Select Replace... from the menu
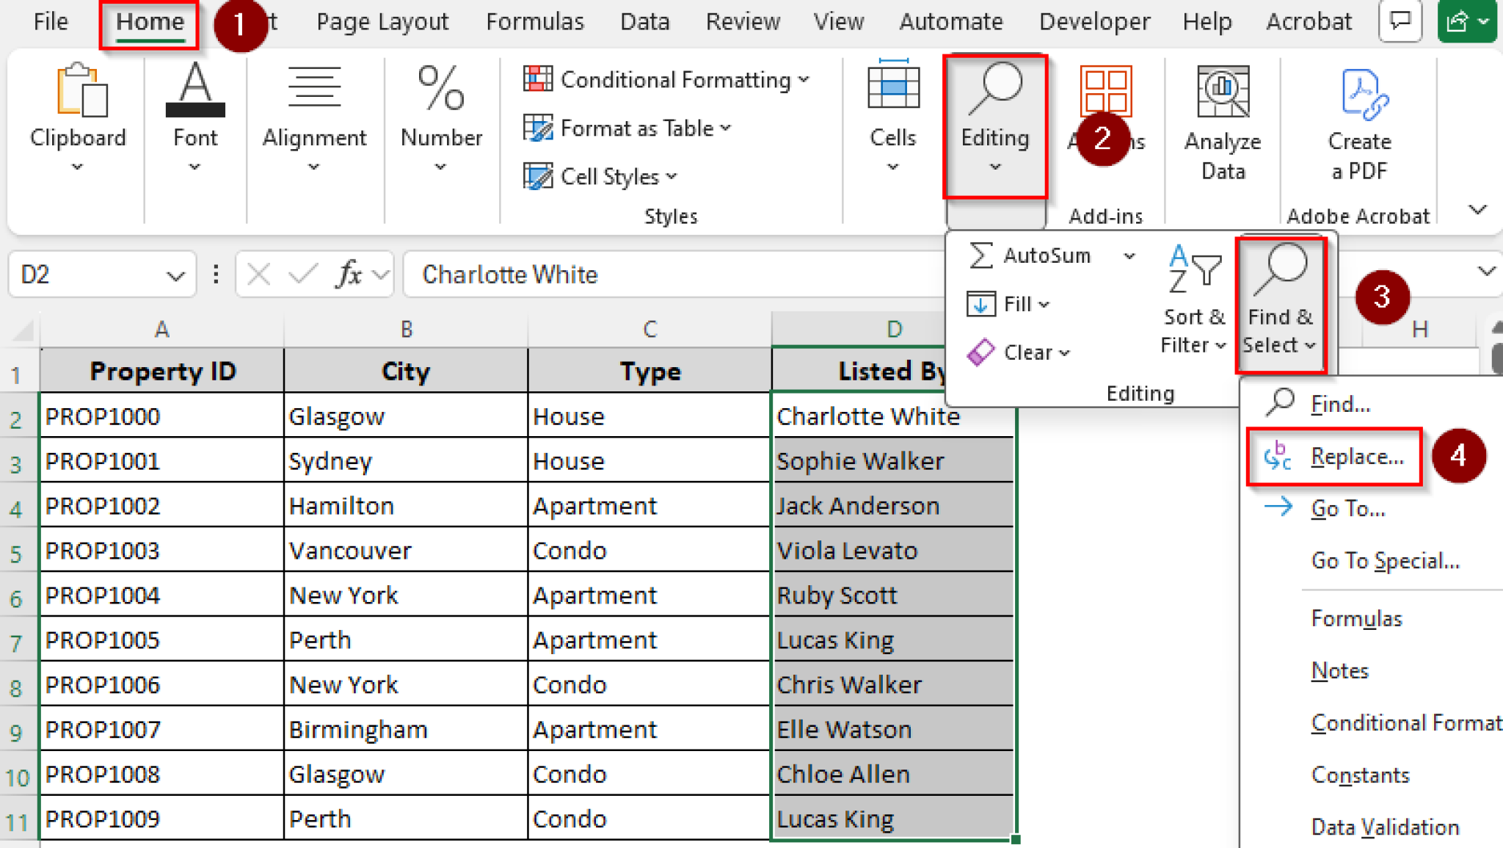 point(1358,456)
